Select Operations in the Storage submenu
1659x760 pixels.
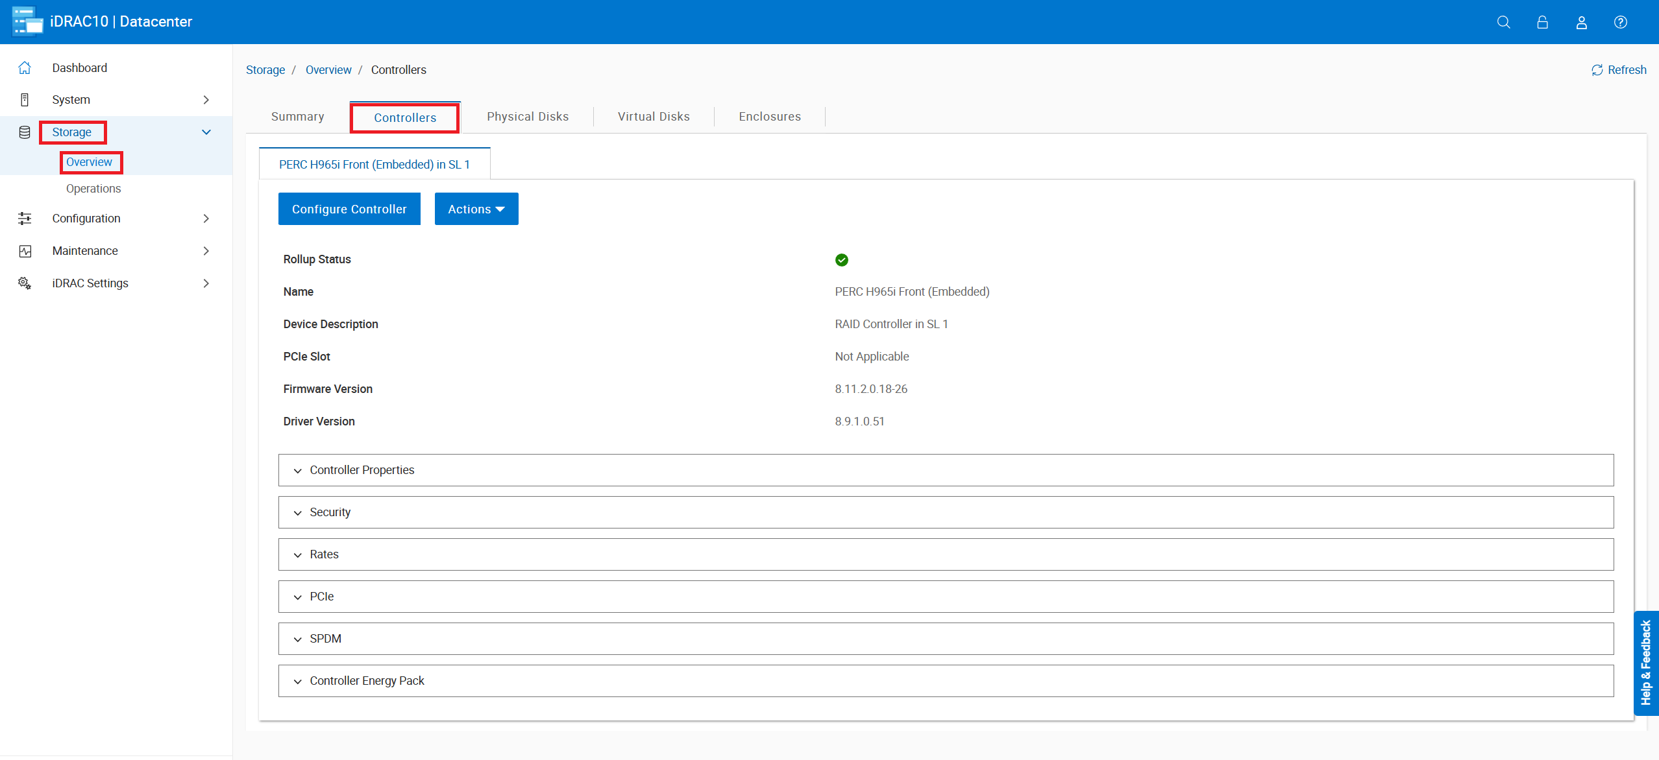pyautogui.click(x=93, y=189)
